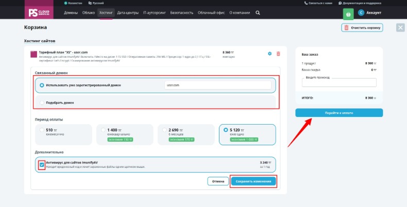Click the promo code input field
This screenshot has height=207, width=407.
(339, 82)
